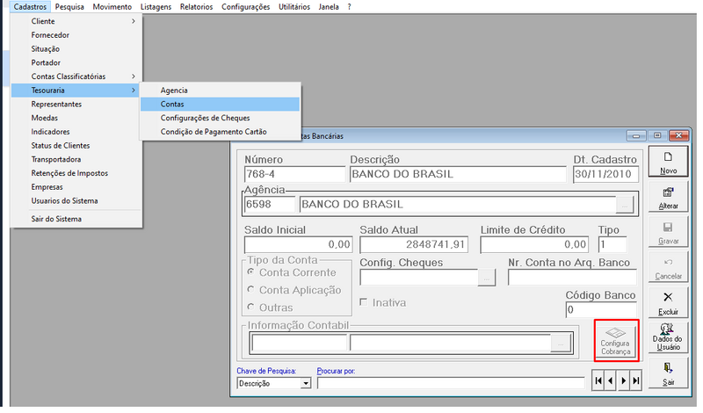Screen dimensions: 703x413
Task: Go to the last record
Action: pos(635,380)
